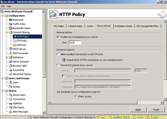Click the HTTP Policy globe icon in tree
Screen dimensions: 167x119
[15, 37]
